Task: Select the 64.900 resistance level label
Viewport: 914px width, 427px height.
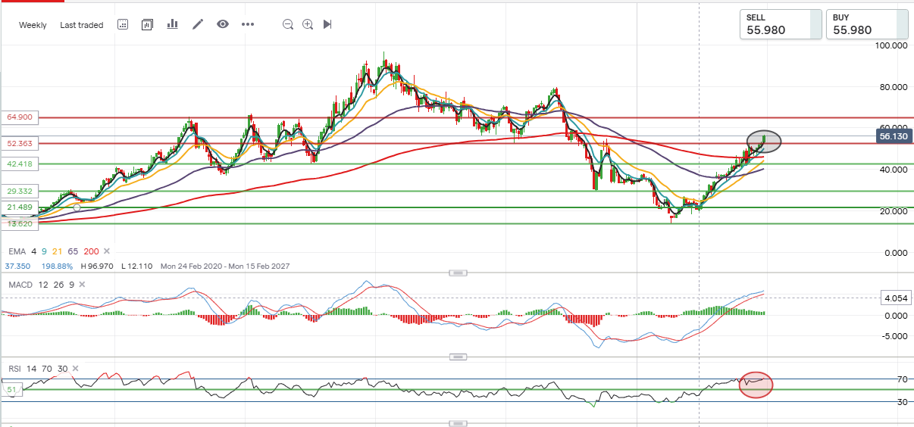Action: [x=21, y=117]
